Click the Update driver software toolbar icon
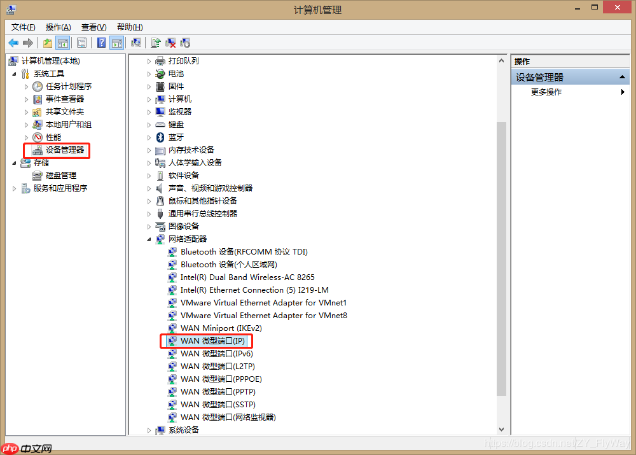The image size is (636, 455). [x=155, y=42]
